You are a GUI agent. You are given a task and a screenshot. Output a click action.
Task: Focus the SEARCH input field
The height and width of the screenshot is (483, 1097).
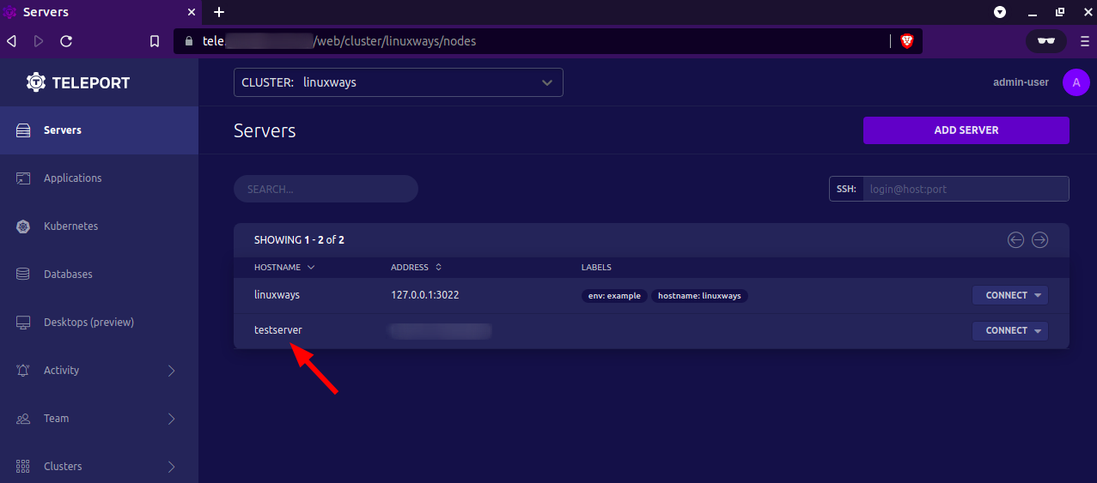coord(326,189)
